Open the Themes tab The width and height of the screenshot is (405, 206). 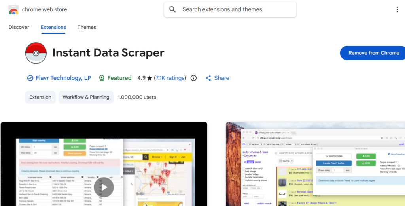pyautogui.click(x=87, y=27)
